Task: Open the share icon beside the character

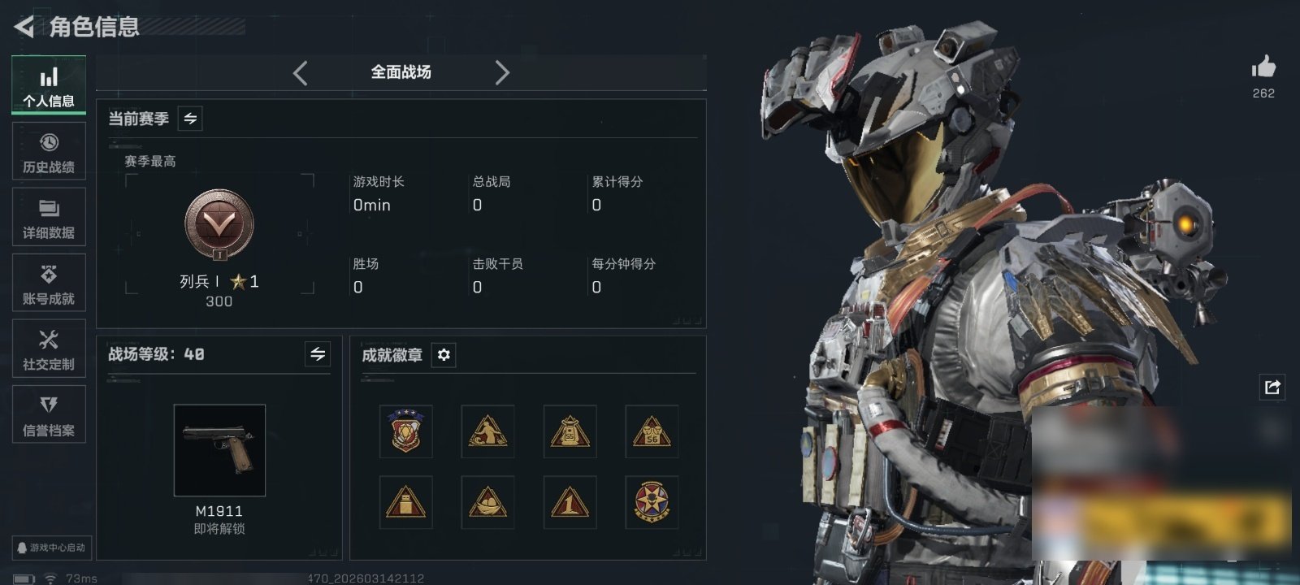Action: [1272, 387]
